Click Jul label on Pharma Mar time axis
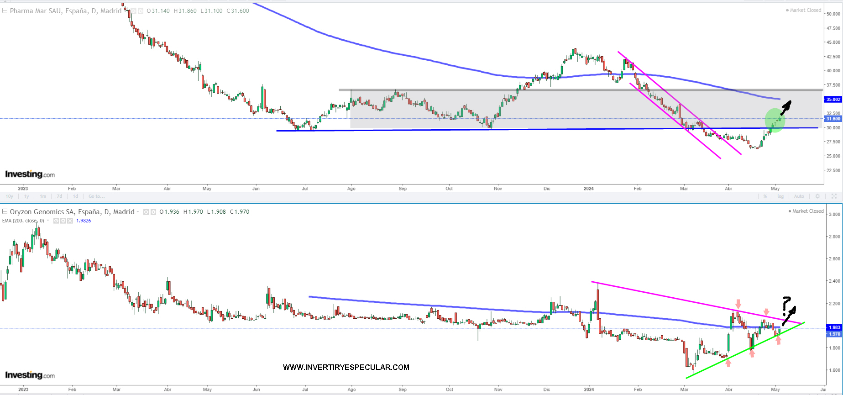843x395 pixels. [305, 189]
